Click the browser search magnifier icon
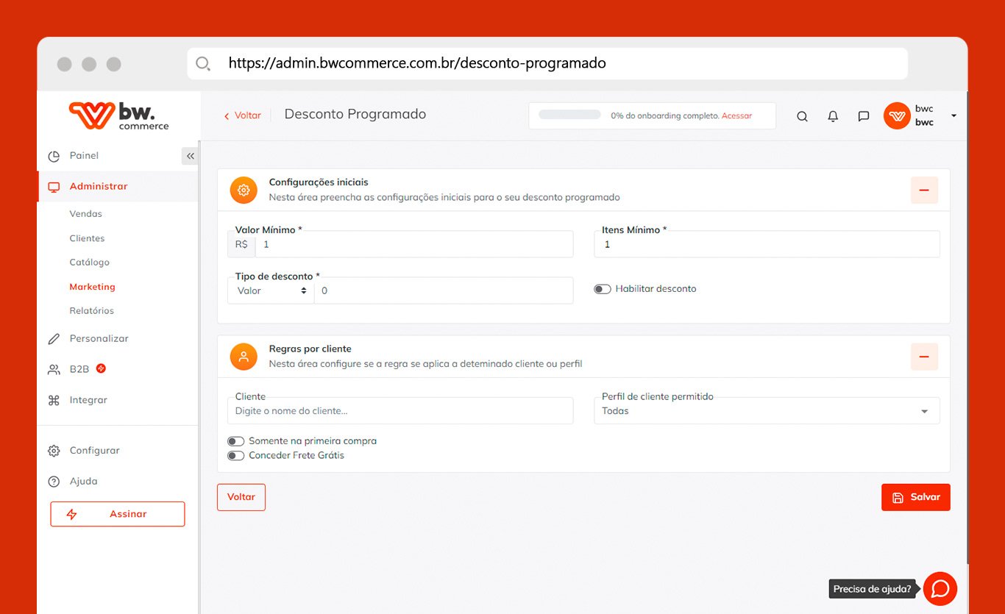Image resolution: width=1005 pixels, height=614 pixels. click(x=203, y=63)
